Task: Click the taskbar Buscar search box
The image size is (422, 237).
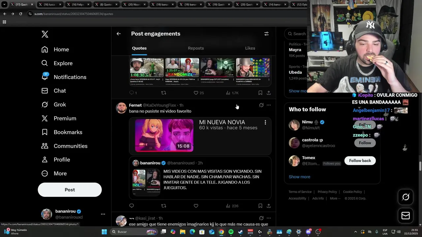Action: (134, 232)
